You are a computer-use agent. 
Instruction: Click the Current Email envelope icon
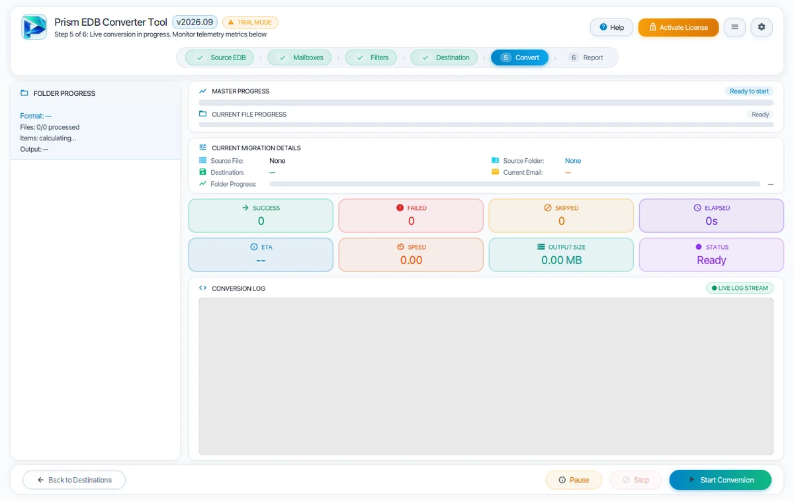[495, 172]
